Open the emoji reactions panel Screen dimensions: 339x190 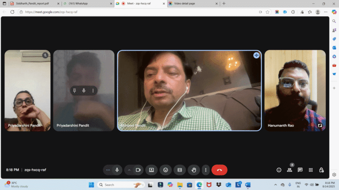166,170
